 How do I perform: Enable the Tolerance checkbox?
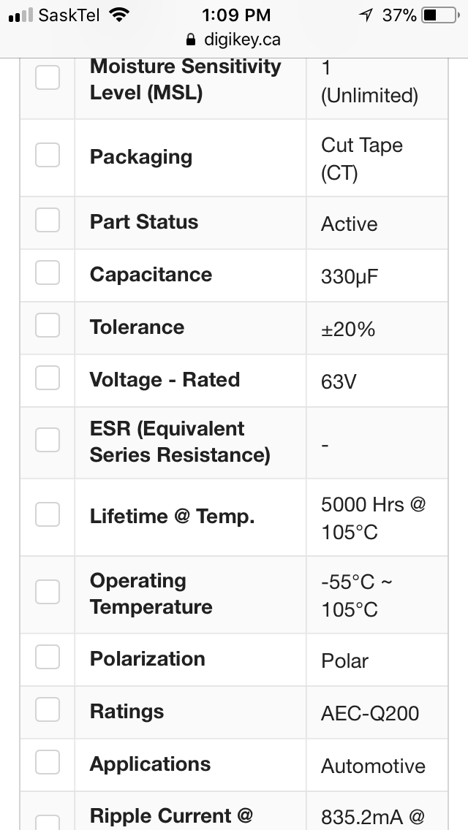[x=48, y=325]
